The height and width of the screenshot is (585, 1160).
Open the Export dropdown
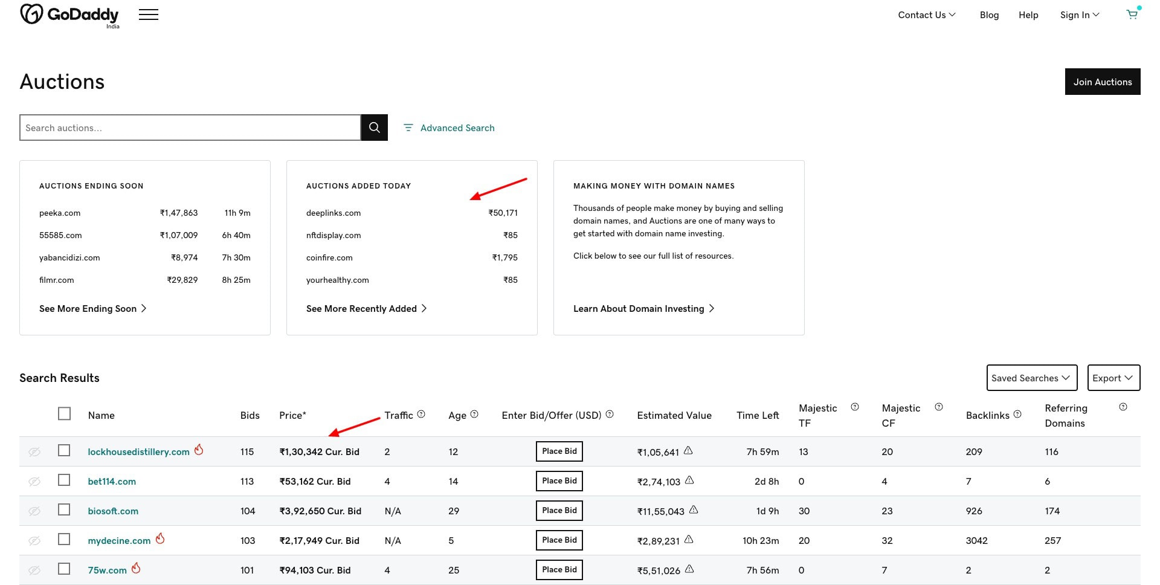click(x=1113, y=378)
